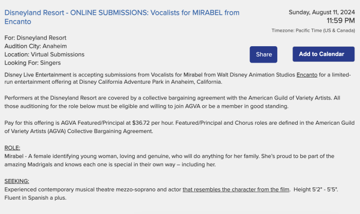The width and height of the screenshot is (360, 214).
Task: Click the 'Fluent in Spanish a plus' text
Action: pos(35,198)
